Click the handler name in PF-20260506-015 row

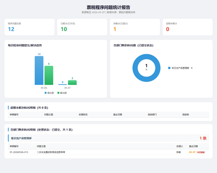coord(178,152)
